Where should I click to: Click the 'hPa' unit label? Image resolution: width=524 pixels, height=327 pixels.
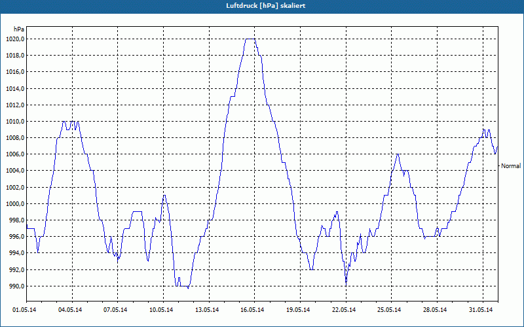click(19, 29)
